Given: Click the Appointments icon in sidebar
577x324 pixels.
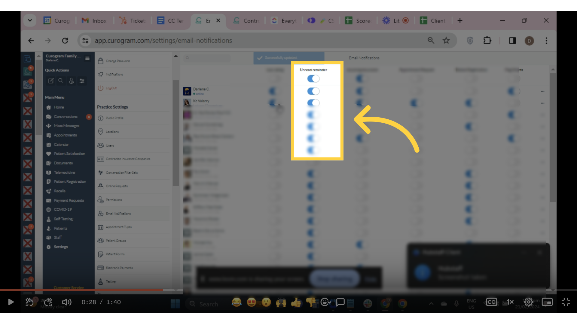Looking at the screenshot, I should (48, 135).
